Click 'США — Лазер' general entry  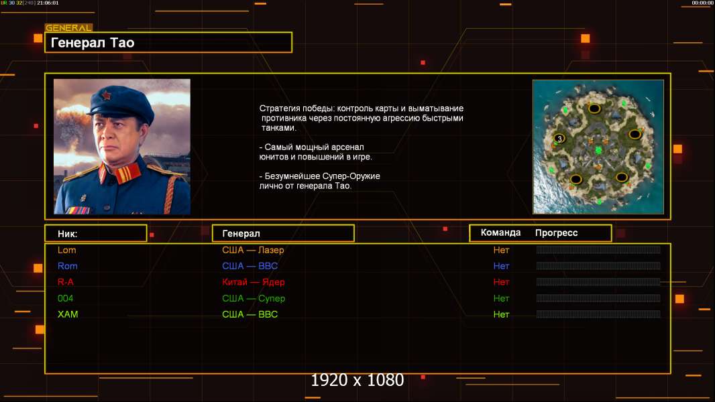click(253, 250)
